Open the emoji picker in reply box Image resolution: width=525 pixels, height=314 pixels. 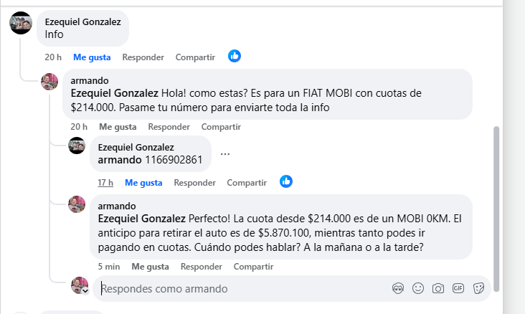[418, 288]
